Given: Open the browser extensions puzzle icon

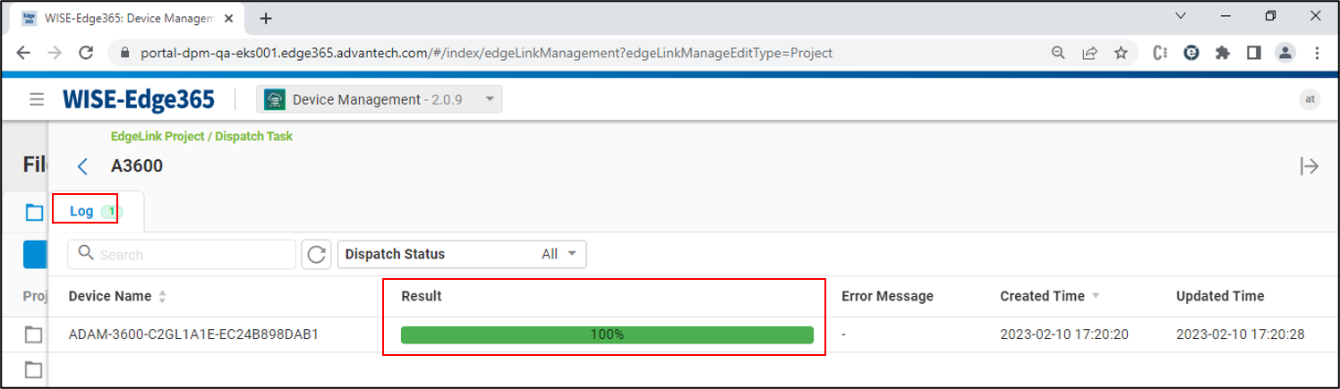Looking at the screenshot, I should pos(1222,53).
